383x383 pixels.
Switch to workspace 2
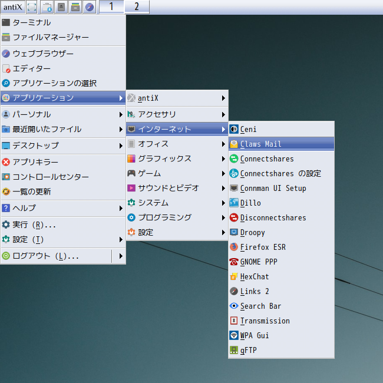coord(137,6)
